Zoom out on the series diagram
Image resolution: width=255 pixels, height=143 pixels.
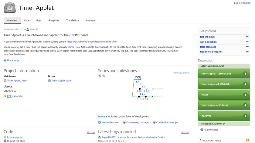(104, 76)
